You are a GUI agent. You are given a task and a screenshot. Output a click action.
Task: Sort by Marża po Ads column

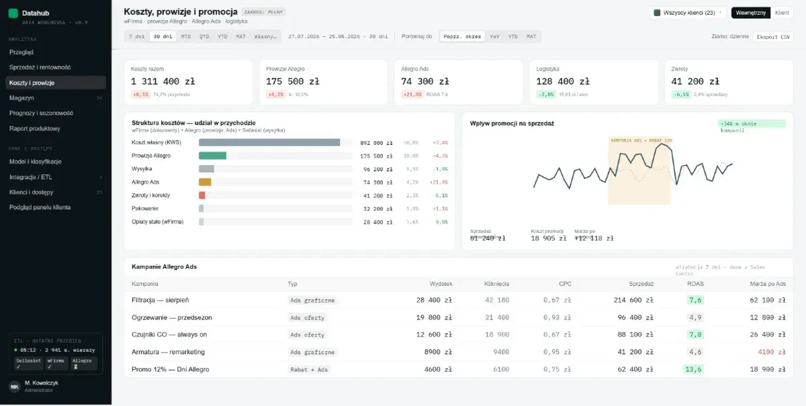point(766,284)
